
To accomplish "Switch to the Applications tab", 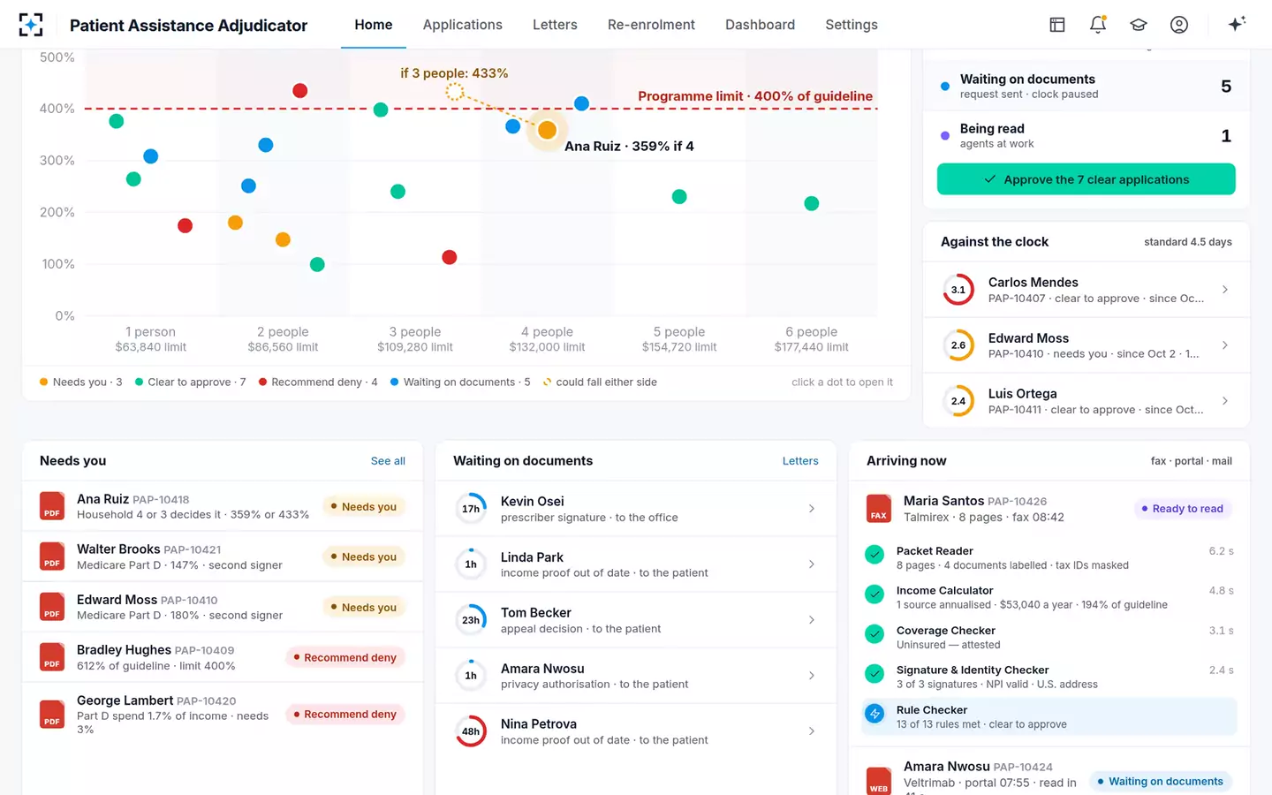I will pos(463,25).
